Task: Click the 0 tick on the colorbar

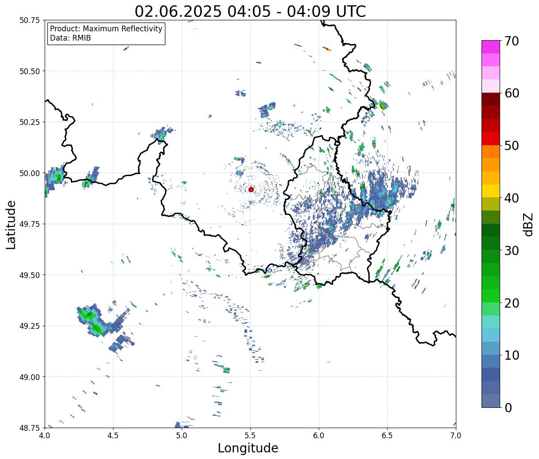Action: (508, 407)
